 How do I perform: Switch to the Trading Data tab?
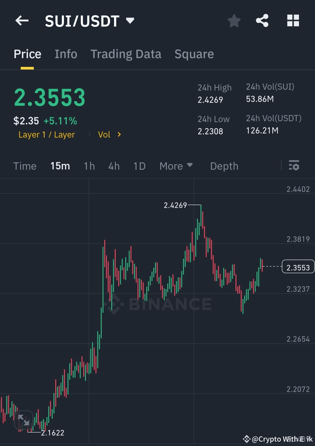tap(126, 54)
